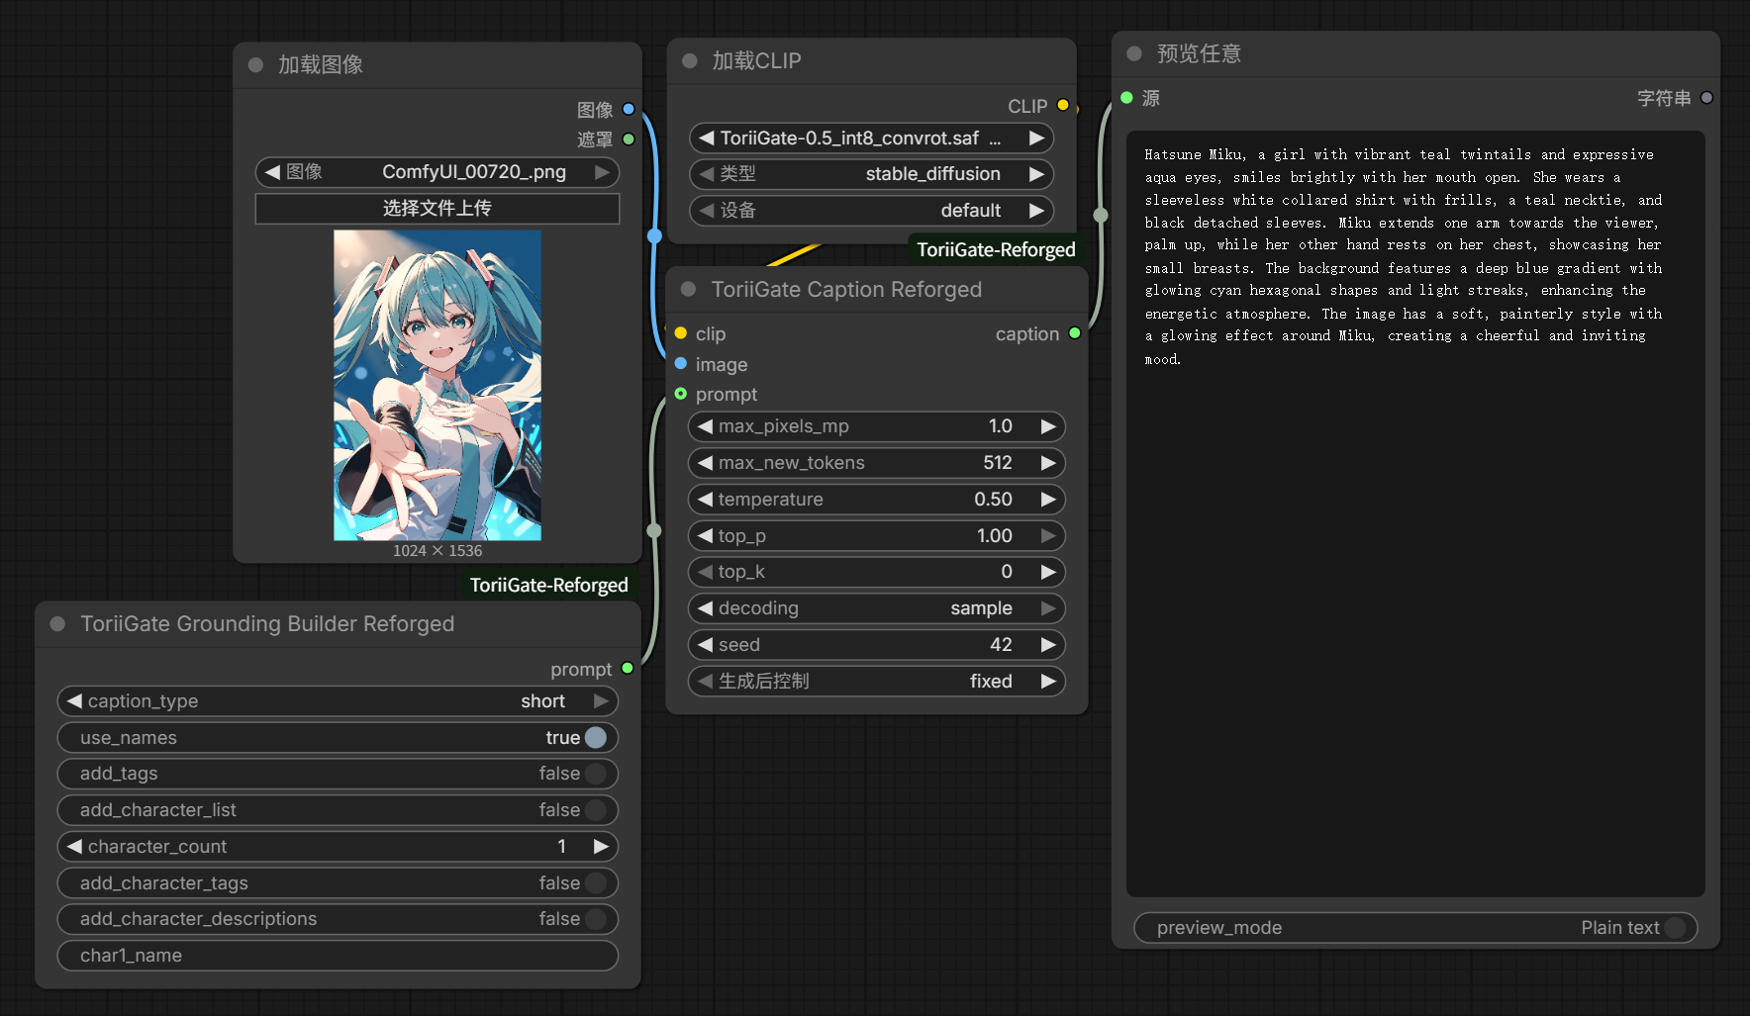Click the clip input socket

(681, 333)
